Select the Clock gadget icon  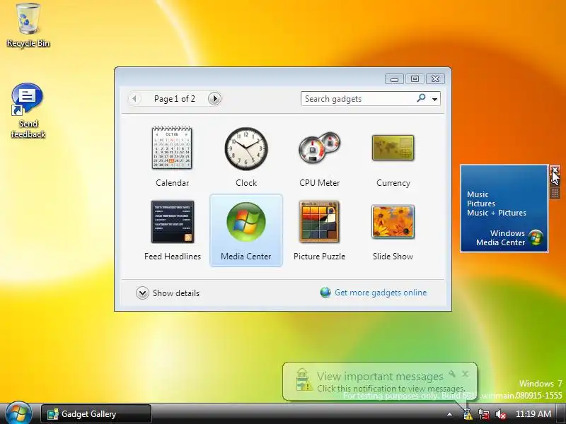coord(246,148)
